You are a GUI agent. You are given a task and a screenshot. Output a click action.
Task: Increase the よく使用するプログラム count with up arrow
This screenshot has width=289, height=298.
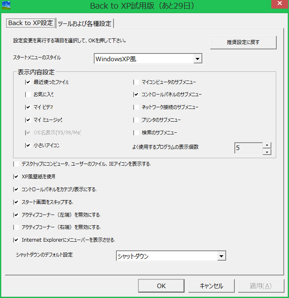(267, 145)
